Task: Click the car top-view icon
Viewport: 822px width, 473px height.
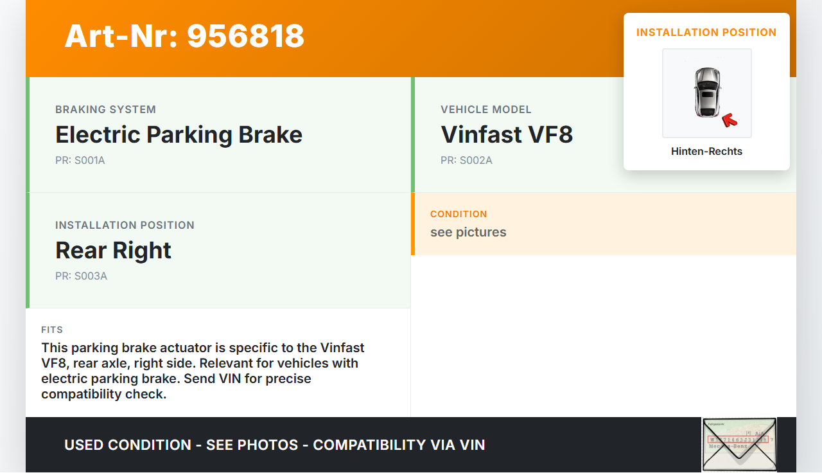Action: click(706, 92)
